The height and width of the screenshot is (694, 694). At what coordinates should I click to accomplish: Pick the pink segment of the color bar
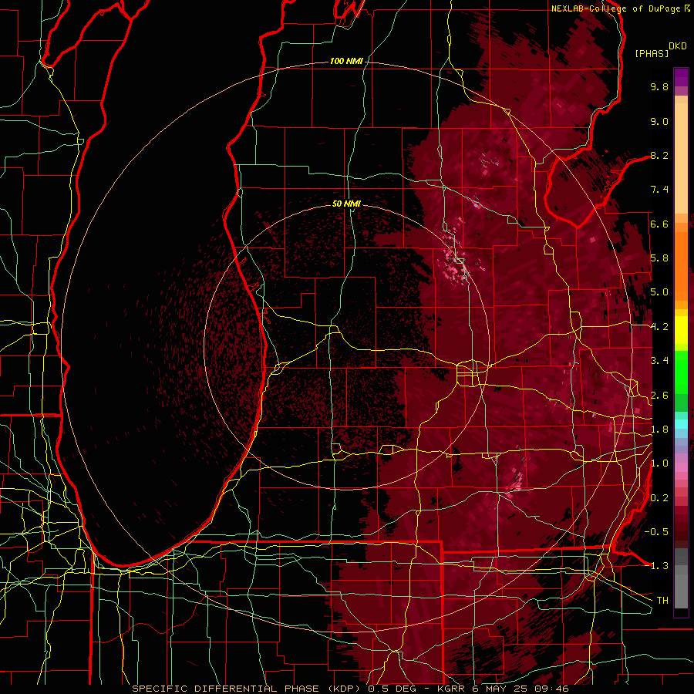click(x=681, y=467)
